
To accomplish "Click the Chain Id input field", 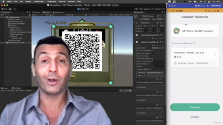I will (158, 66).
